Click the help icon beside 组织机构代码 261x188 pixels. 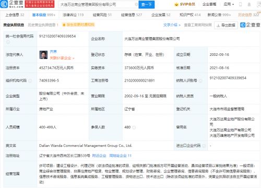(30, 80)
